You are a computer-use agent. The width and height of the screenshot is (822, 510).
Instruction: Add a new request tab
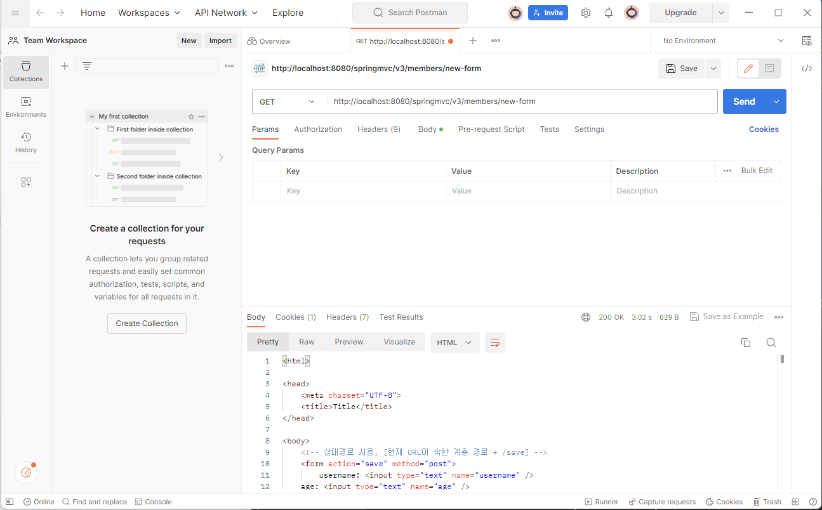473,41
